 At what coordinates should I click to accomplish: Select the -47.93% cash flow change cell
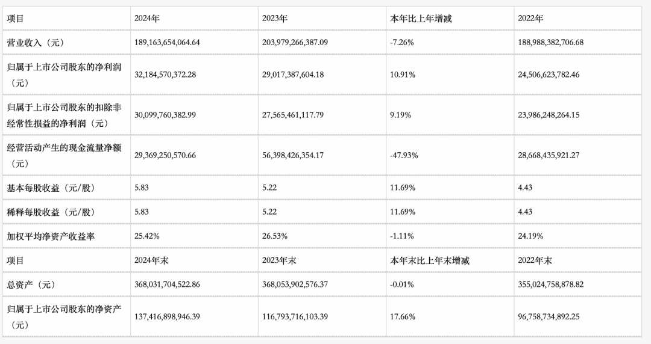(x=406, y=155)
